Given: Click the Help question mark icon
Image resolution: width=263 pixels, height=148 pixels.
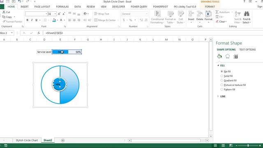Looking at the screenshot, I should point(244,2).
